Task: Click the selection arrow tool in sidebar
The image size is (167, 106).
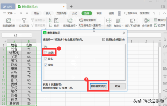Action: [x=165, y=39]
